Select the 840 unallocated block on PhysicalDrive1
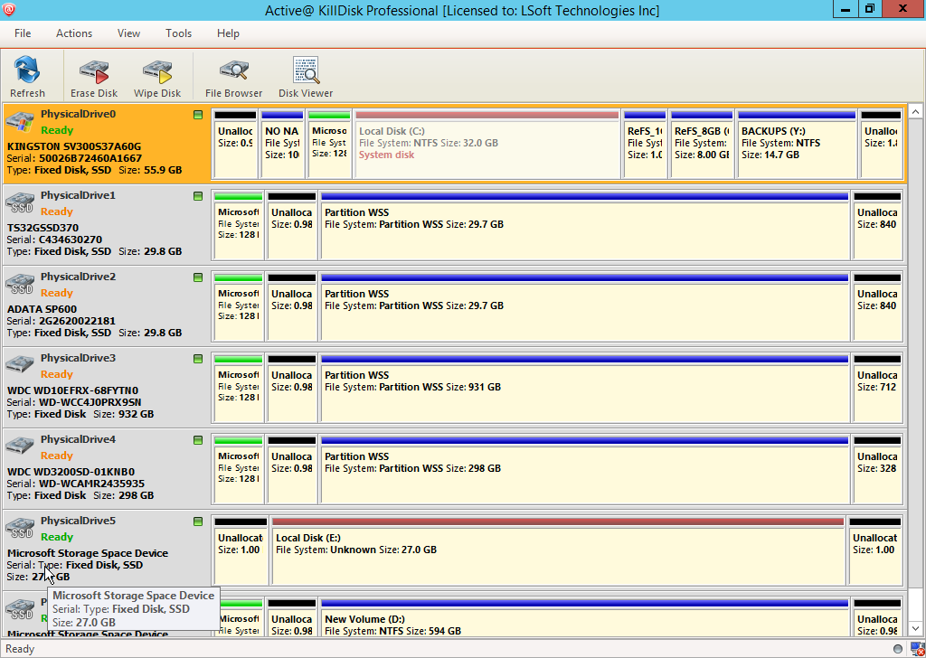 (877, 225)
